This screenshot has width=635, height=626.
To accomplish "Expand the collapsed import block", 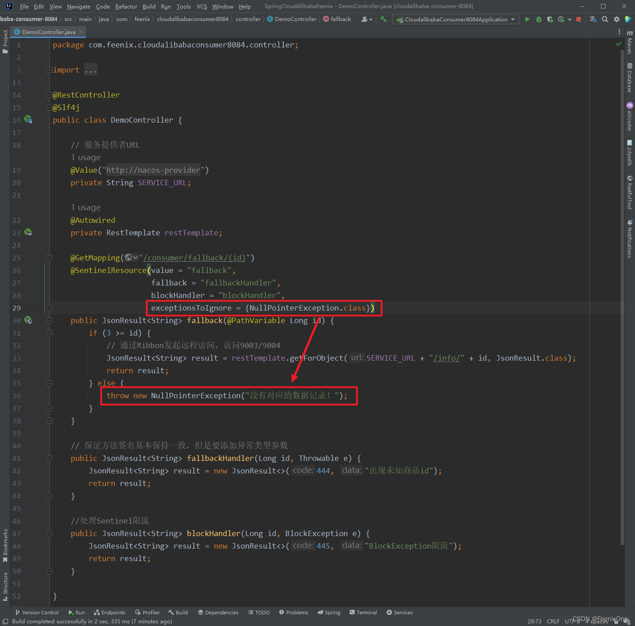I will (x=49, y=70).
